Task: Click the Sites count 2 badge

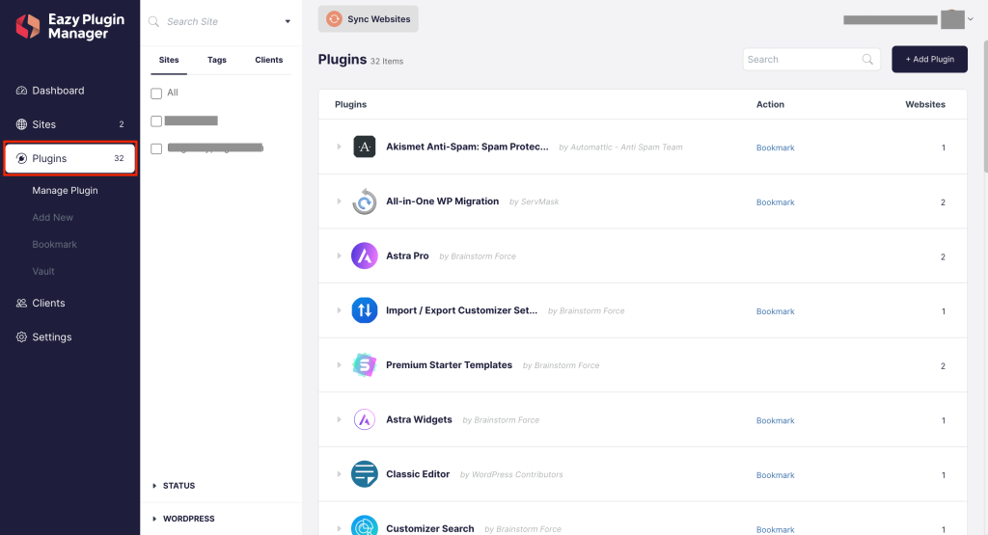Action: pyautogui.click(x=122, y=124)
